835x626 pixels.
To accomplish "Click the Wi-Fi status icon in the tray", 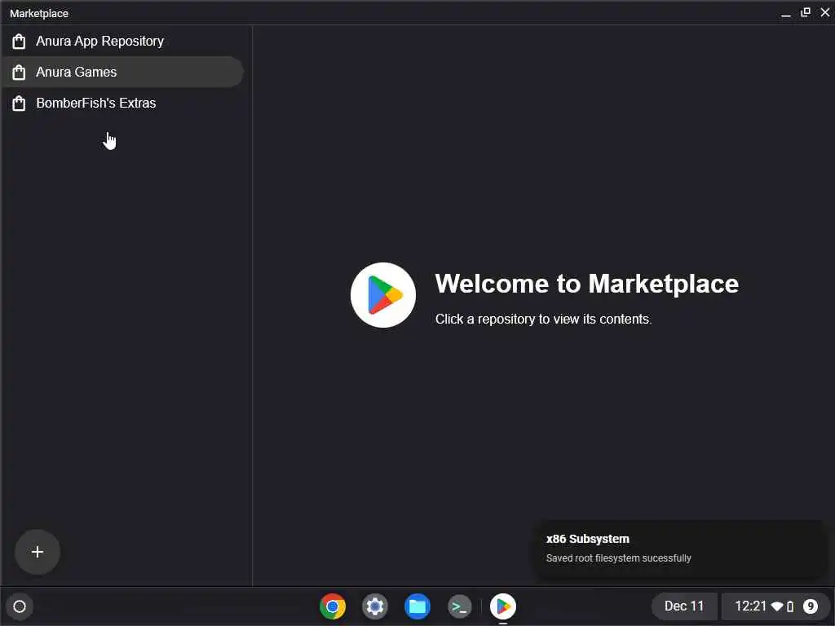I will [x=777, y=606].
